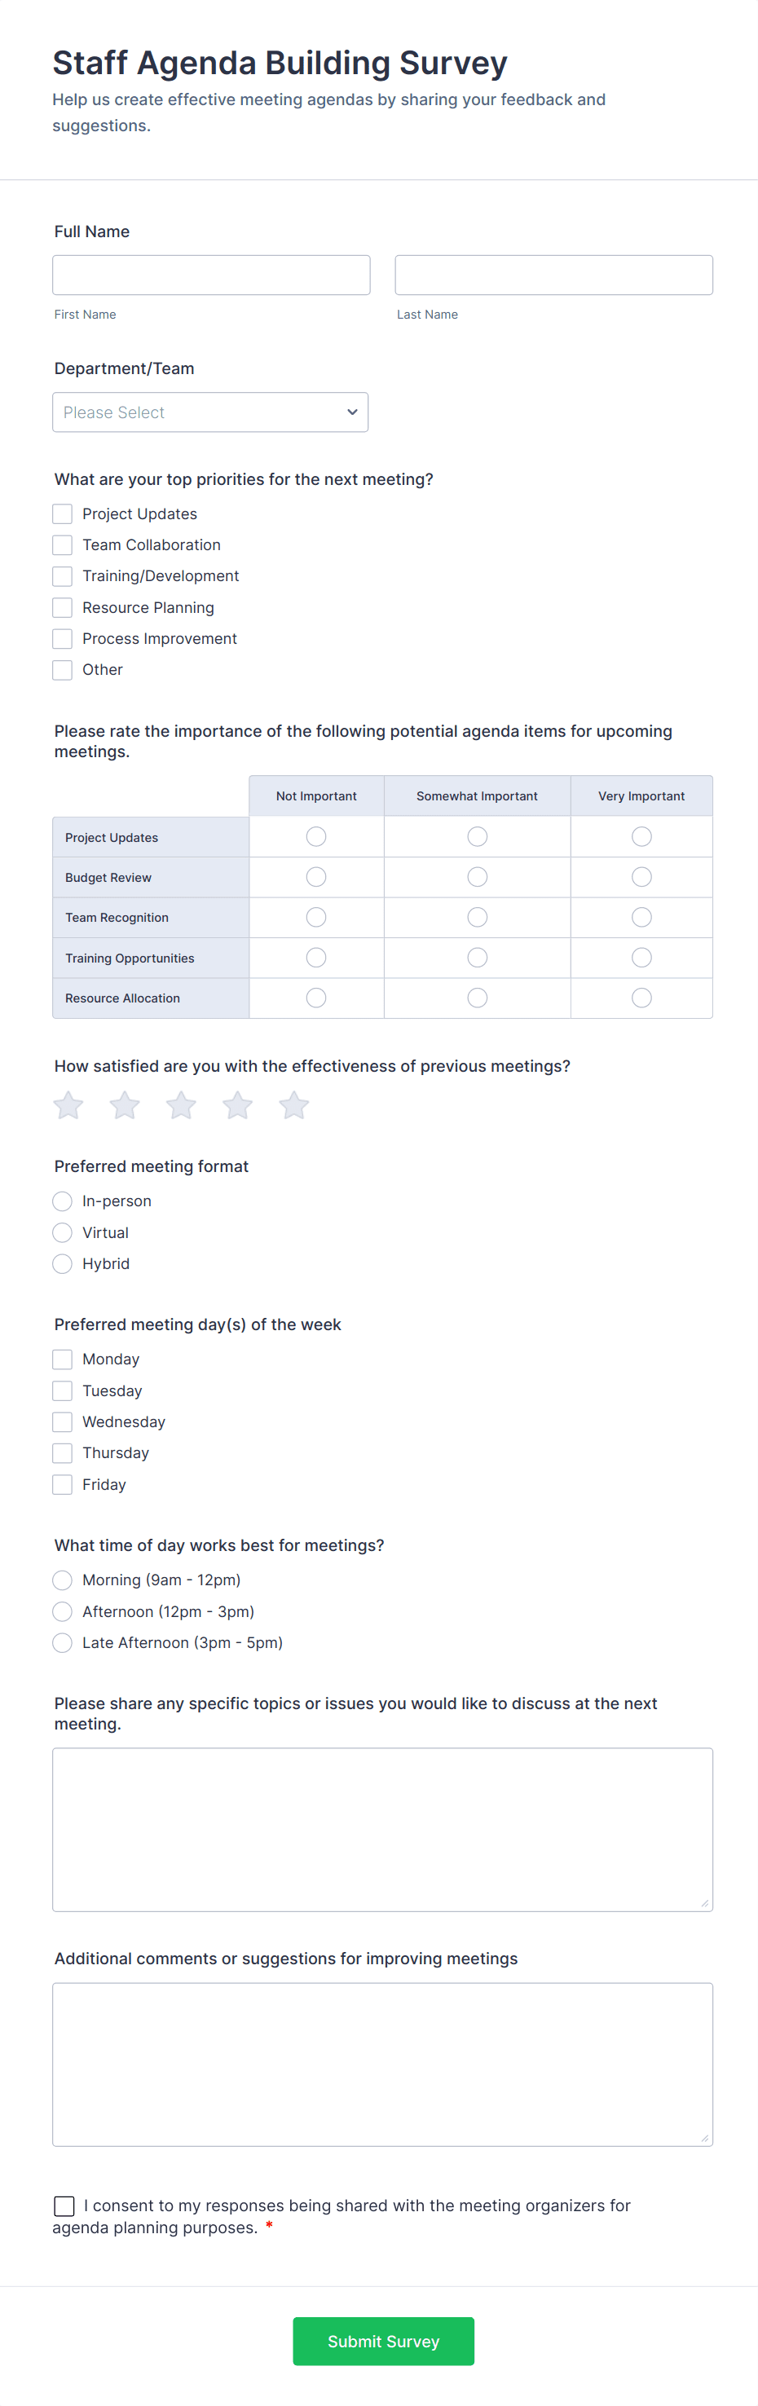Give a three-star satisfaction rating

point(180,1105)
